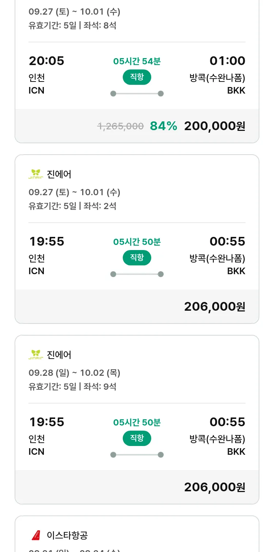Tap the 05시간 54분 flight duration

coord(137,61)
